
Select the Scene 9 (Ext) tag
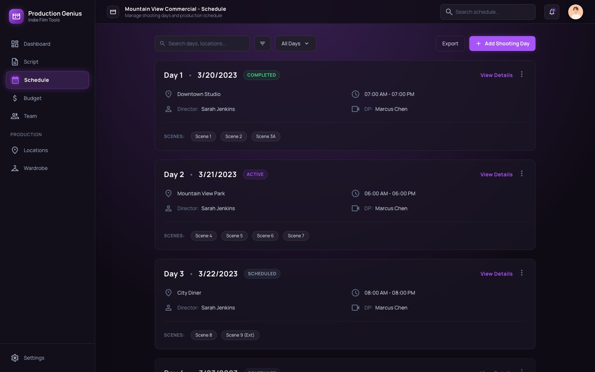[x=240, y=335]
